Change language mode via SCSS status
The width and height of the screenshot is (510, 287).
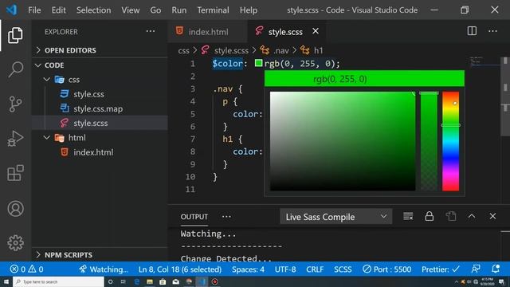point(343,269)
